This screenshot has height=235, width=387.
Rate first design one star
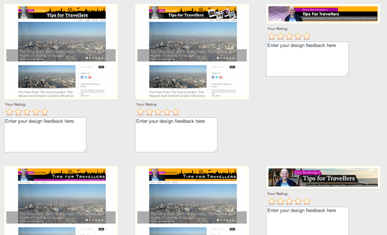(10, 112)
